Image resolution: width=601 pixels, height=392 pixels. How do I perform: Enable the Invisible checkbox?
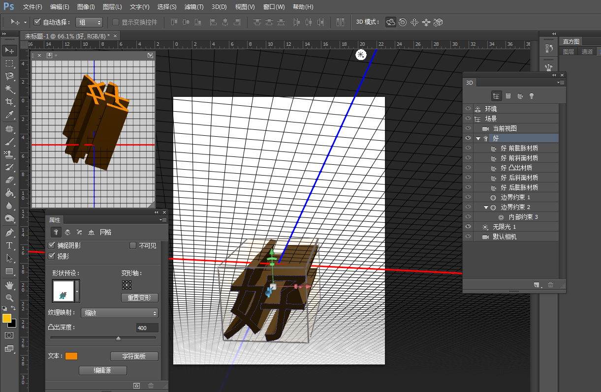[x=133, y=245]
